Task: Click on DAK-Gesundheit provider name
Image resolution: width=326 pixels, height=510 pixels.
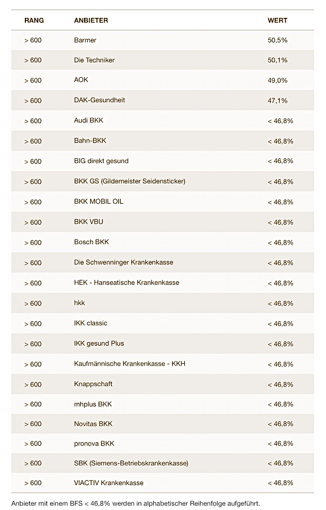Action: click(x=100, y=100)
